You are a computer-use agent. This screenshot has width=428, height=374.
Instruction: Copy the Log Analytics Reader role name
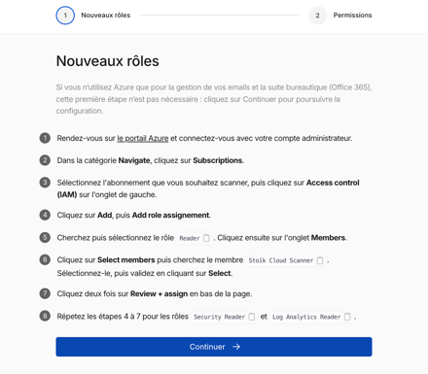[x=347, y=317]
